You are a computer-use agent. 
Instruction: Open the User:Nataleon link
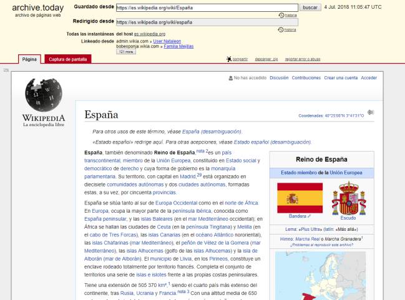click(x=167, y=41)
